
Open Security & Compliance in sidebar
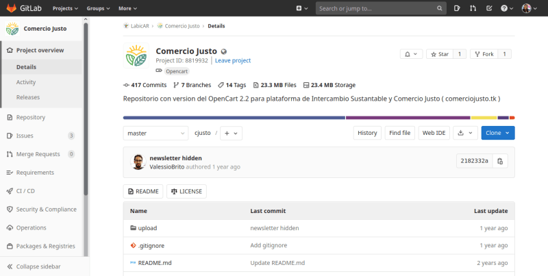pyautogui.click(x=41, y=210)
